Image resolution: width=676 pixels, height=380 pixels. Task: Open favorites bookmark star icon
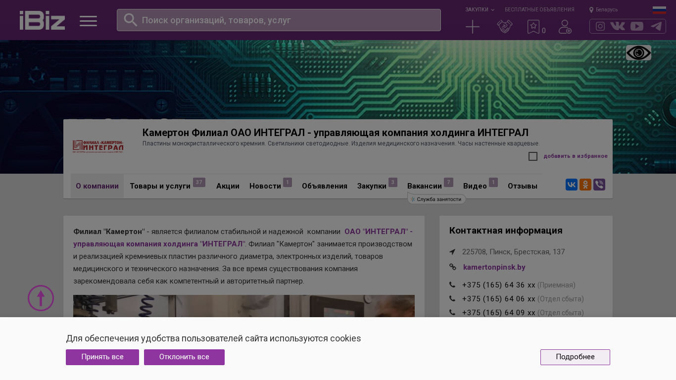tap(533, 27)
